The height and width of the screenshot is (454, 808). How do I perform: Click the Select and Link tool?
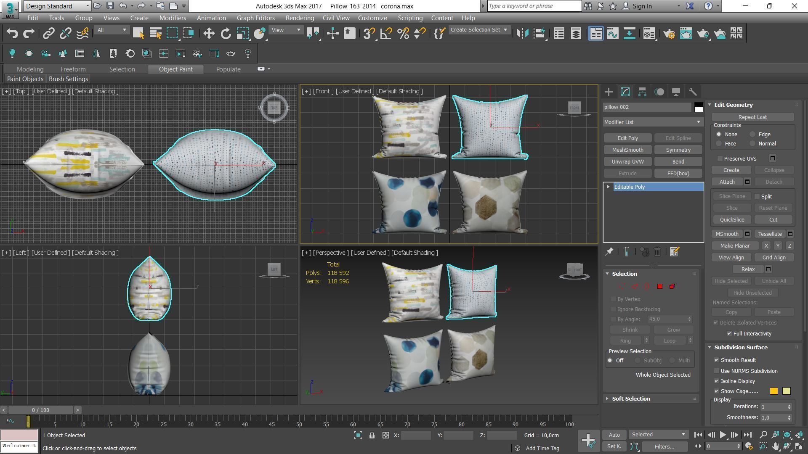tap(48, 34)
